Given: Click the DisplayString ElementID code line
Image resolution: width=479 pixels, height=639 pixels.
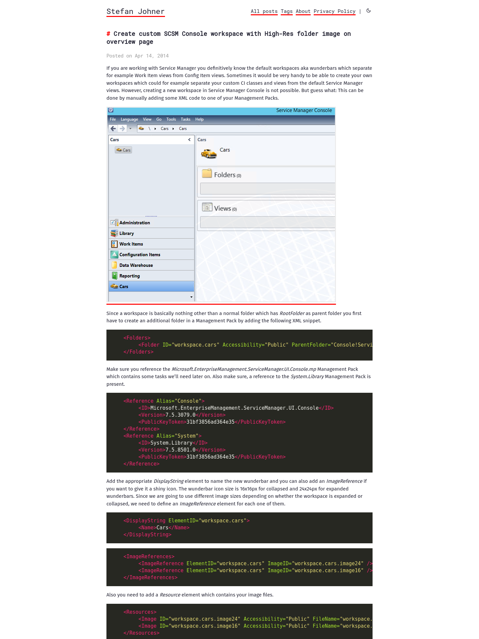Looking at the screenshot, I should tap(186, 521).
